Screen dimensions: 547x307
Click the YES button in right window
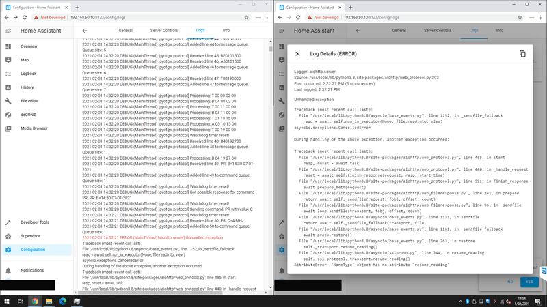coord(529,282)
